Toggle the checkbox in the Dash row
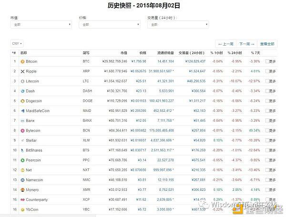The height and width of the screenshot is (217, 286). pyautogui.click(x=267, y=91)
